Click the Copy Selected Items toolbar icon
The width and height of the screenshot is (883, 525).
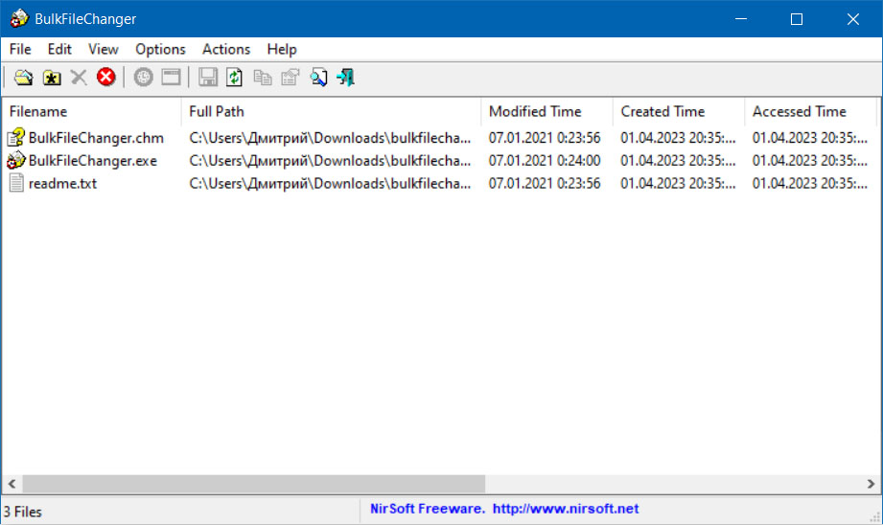tap(263, 77)
